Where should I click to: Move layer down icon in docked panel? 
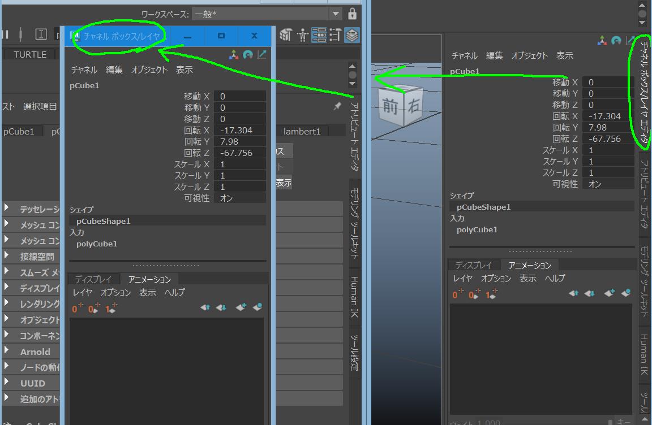coord(590,293)
